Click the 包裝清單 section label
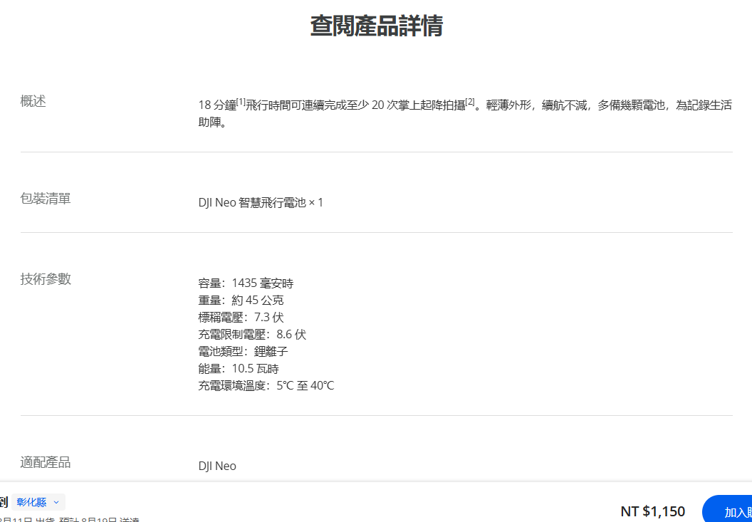This screenshot has width=752, height=522. [46, 199]
